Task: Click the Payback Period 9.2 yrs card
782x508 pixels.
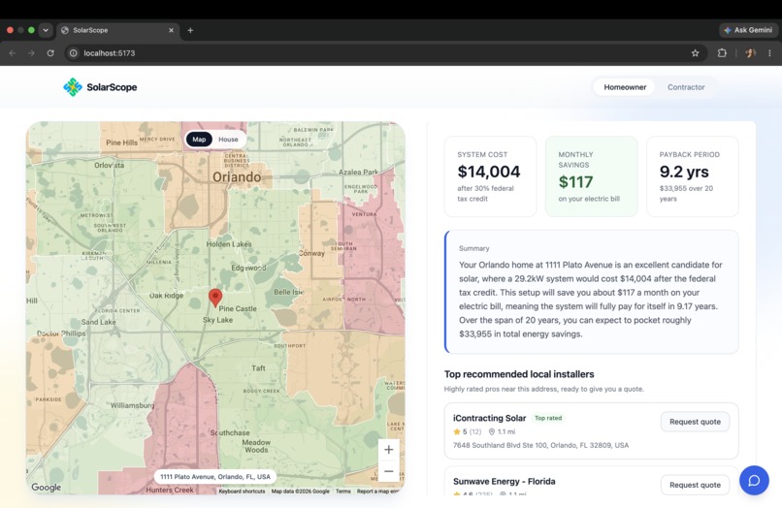Action: click(x=692, y=176)
